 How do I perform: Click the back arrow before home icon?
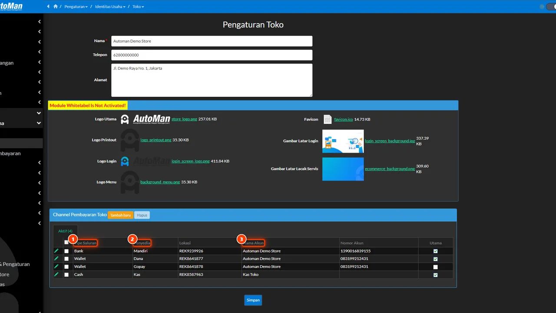click(48, 7)
